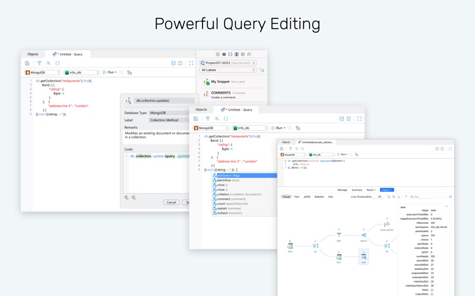Select the seek node in visual plan
The image size is (475, 296).
pos(363,257)
